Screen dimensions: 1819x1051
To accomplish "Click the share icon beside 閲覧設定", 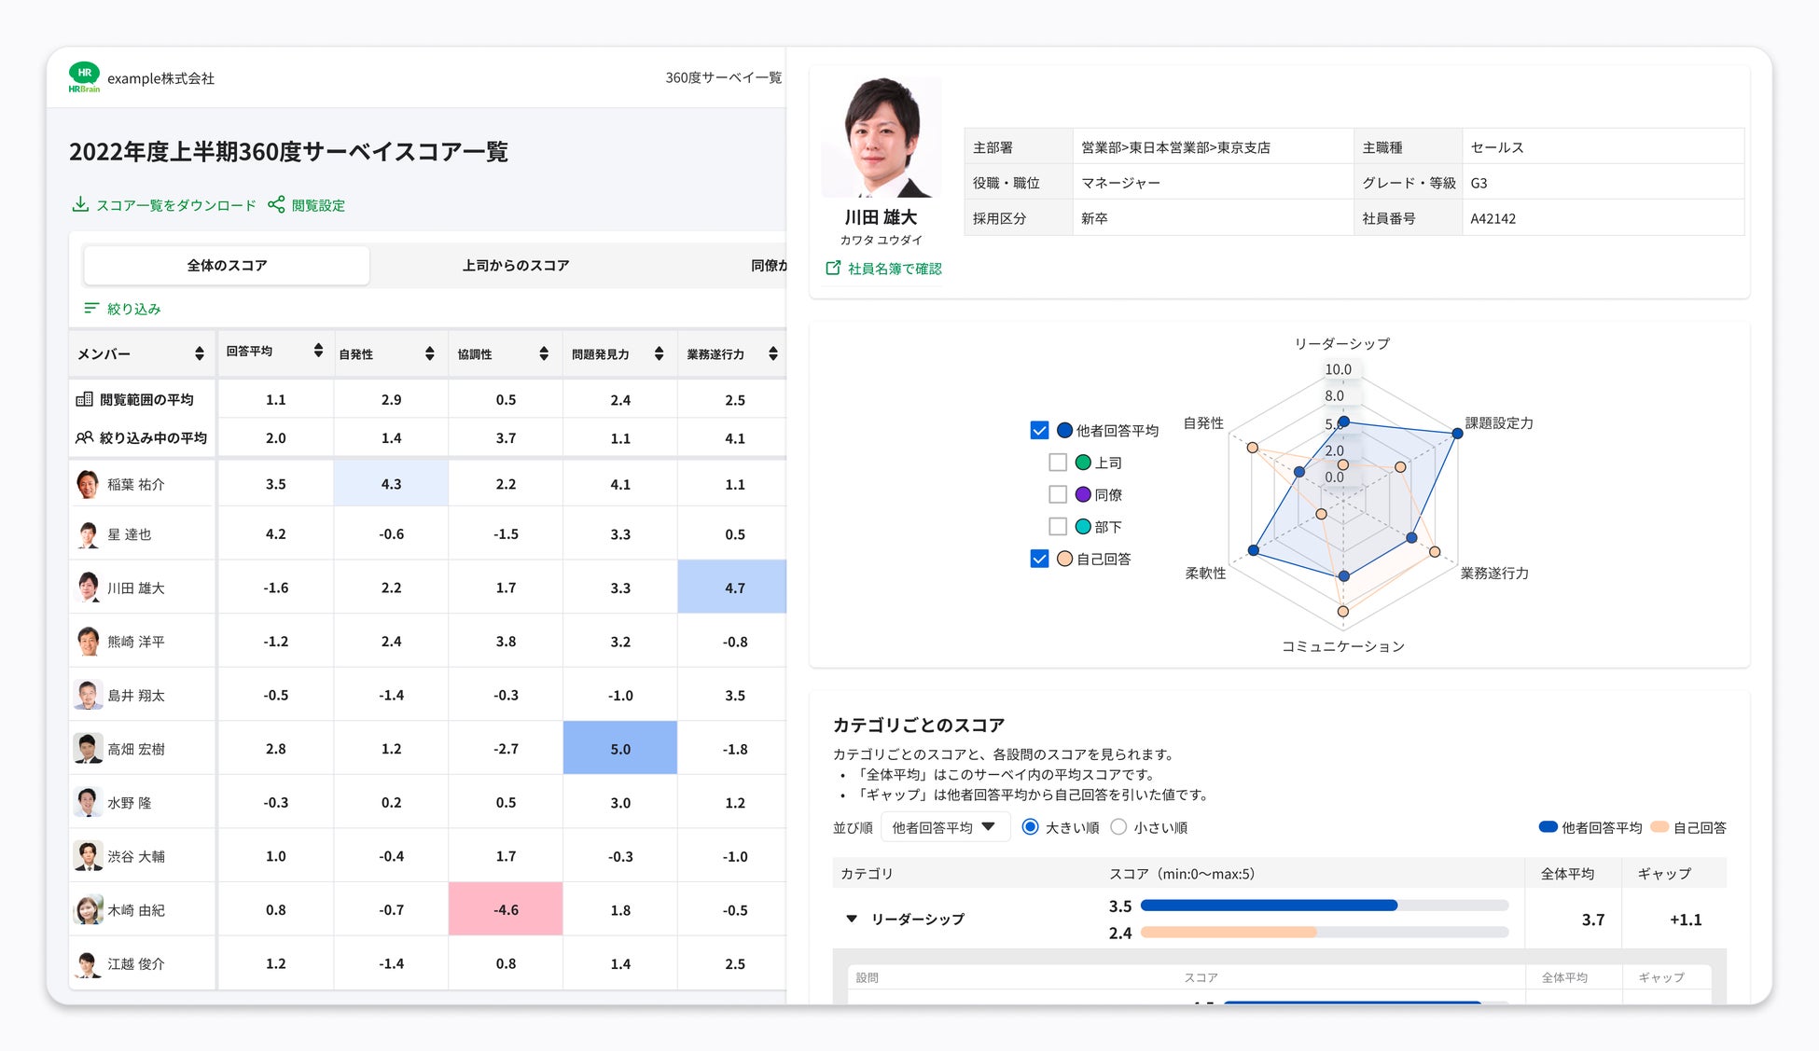I will pyautogui.click(x=276, y=204).
